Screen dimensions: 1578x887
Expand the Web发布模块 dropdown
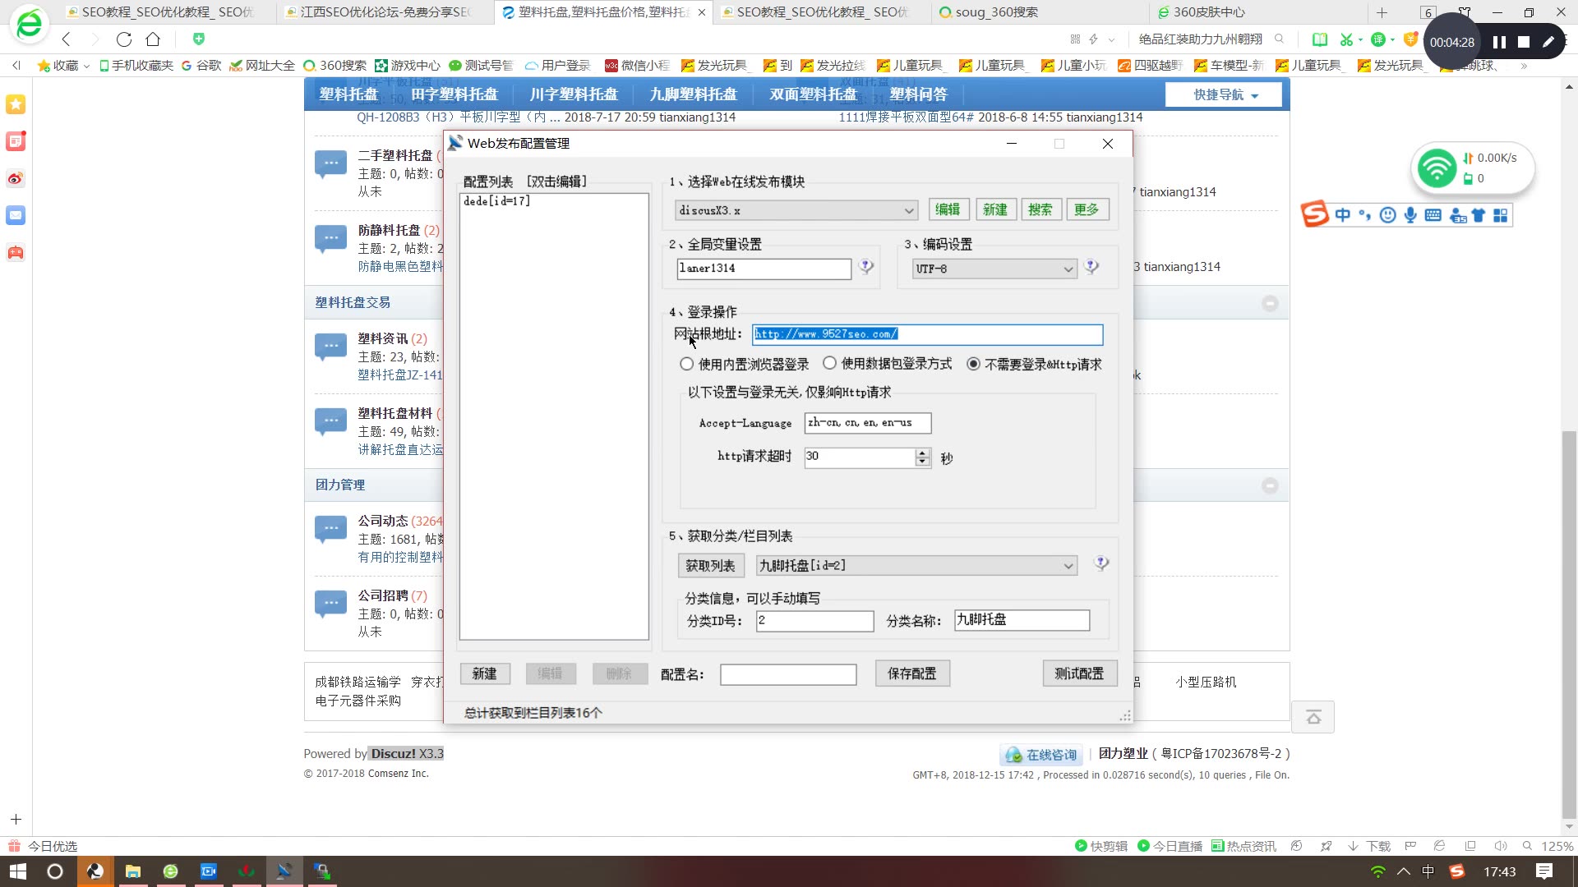click(909, 210)
